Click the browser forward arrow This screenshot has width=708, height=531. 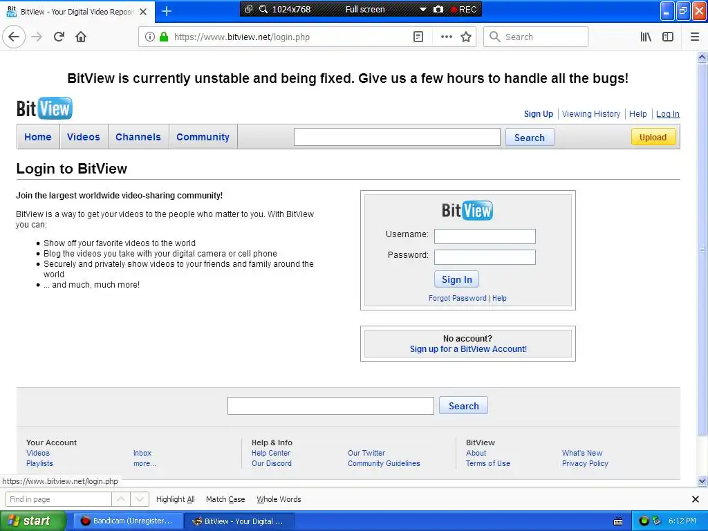(37, 37)
